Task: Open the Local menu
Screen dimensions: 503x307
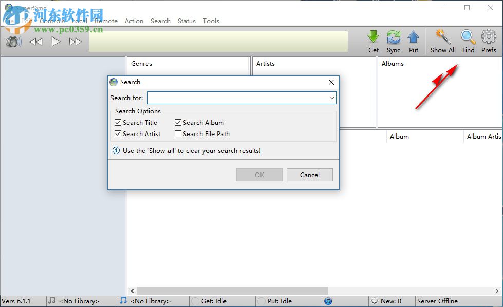Action: [80, 21]
